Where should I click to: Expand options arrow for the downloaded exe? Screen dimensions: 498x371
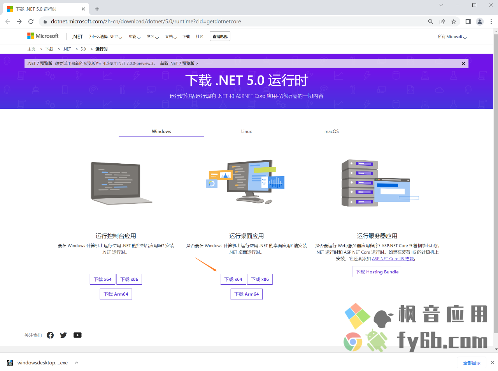tap(77, 362)
